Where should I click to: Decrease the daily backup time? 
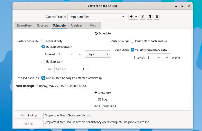coord(76,69)
